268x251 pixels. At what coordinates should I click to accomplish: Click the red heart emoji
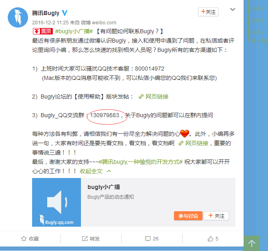185,133
